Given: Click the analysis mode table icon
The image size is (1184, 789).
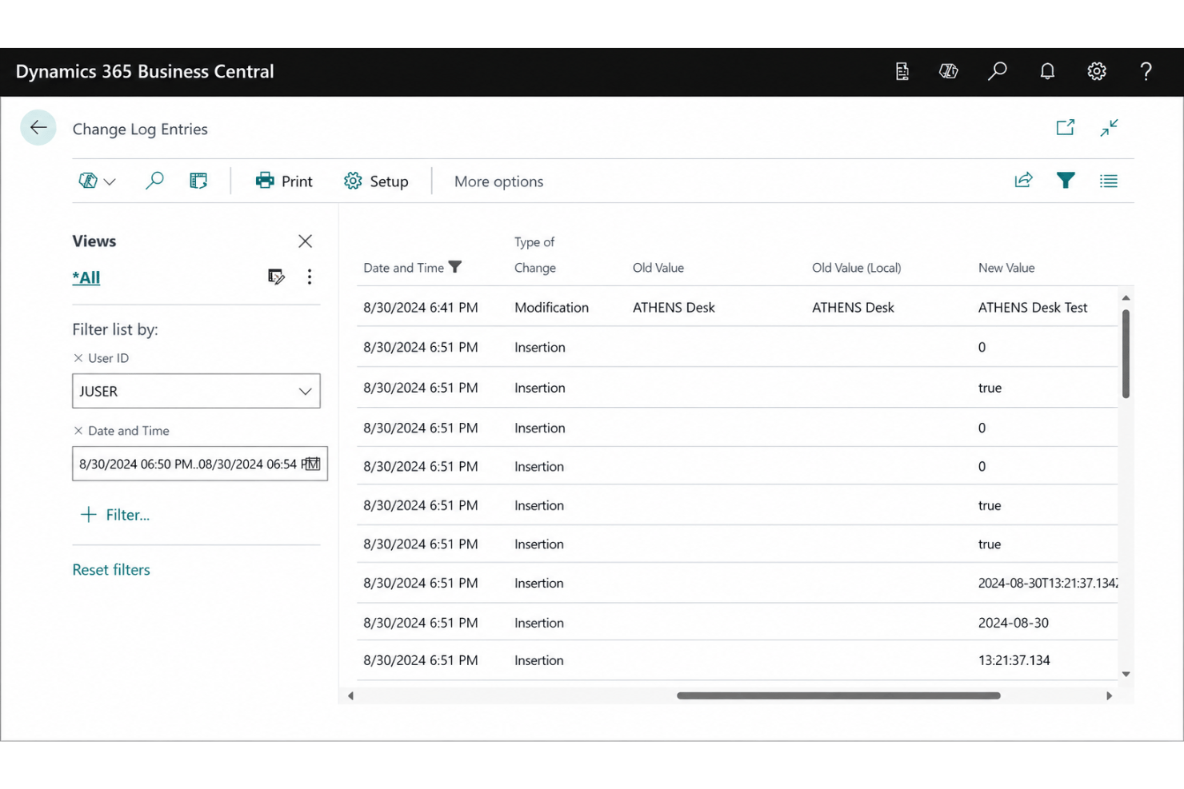Looking at the screenshot, I should (198, 181).
